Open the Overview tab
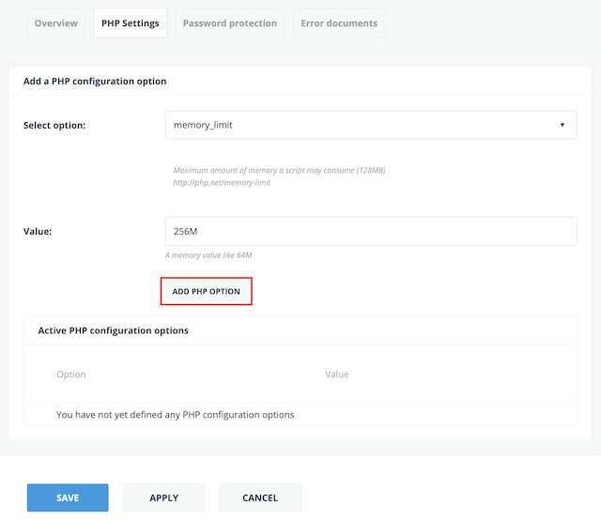This screenshot has width=601, height=520. coord(56,23)
